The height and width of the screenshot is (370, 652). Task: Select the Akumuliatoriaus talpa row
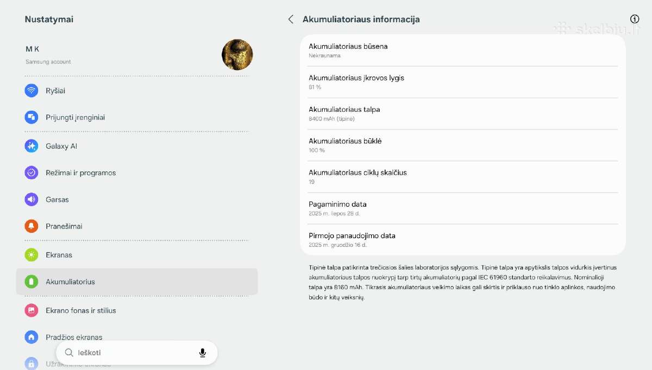click(463, 113)
